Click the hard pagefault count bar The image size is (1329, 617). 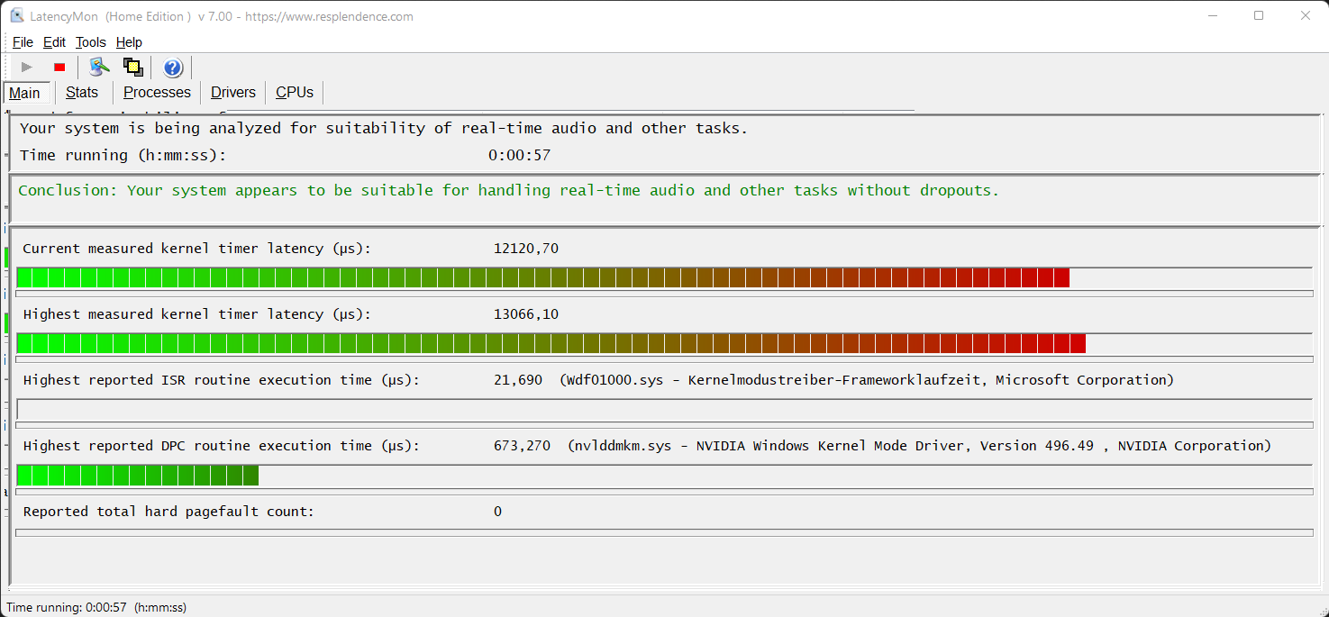664,533
